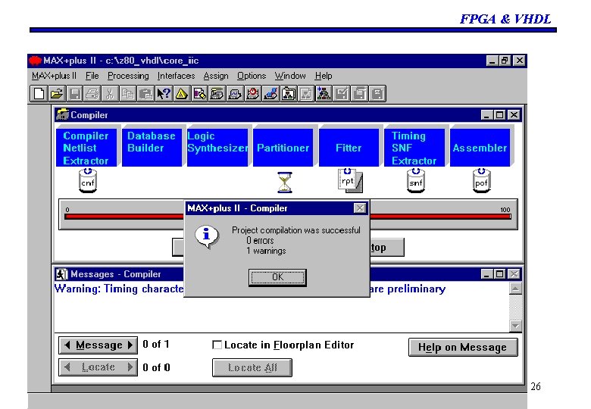The image size is (591, 409).
Task: Open the Simulator toolbar icon
Action: click(235, 94)
